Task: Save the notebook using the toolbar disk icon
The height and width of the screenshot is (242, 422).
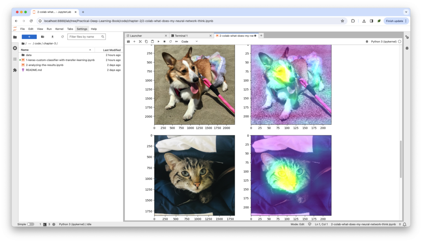Action: [x=128, y=42]
